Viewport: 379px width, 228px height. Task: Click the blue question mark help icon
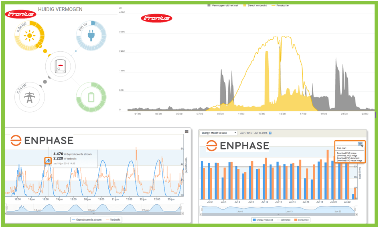pyautogui.click(x=270, y=133)
